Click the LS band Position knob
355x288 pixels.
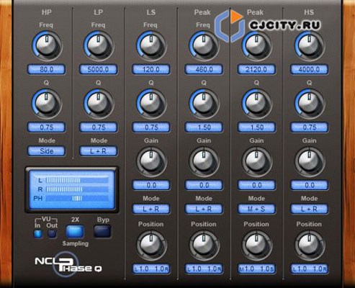[x=151, y=245]
